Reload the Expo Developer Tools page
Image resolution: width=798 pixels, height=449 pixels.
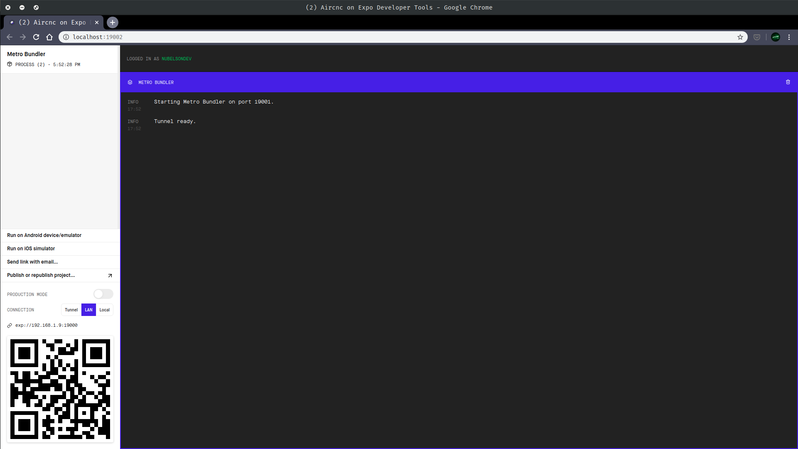coord(36,37)
